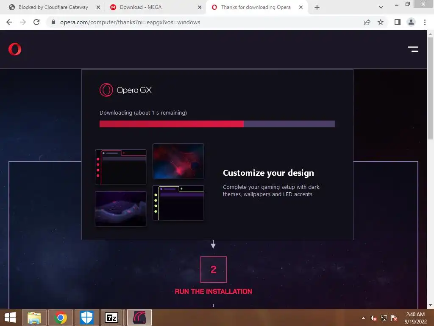Toggle the browser side panel
This screenshot has height=326, width=434.
(398, 22)
